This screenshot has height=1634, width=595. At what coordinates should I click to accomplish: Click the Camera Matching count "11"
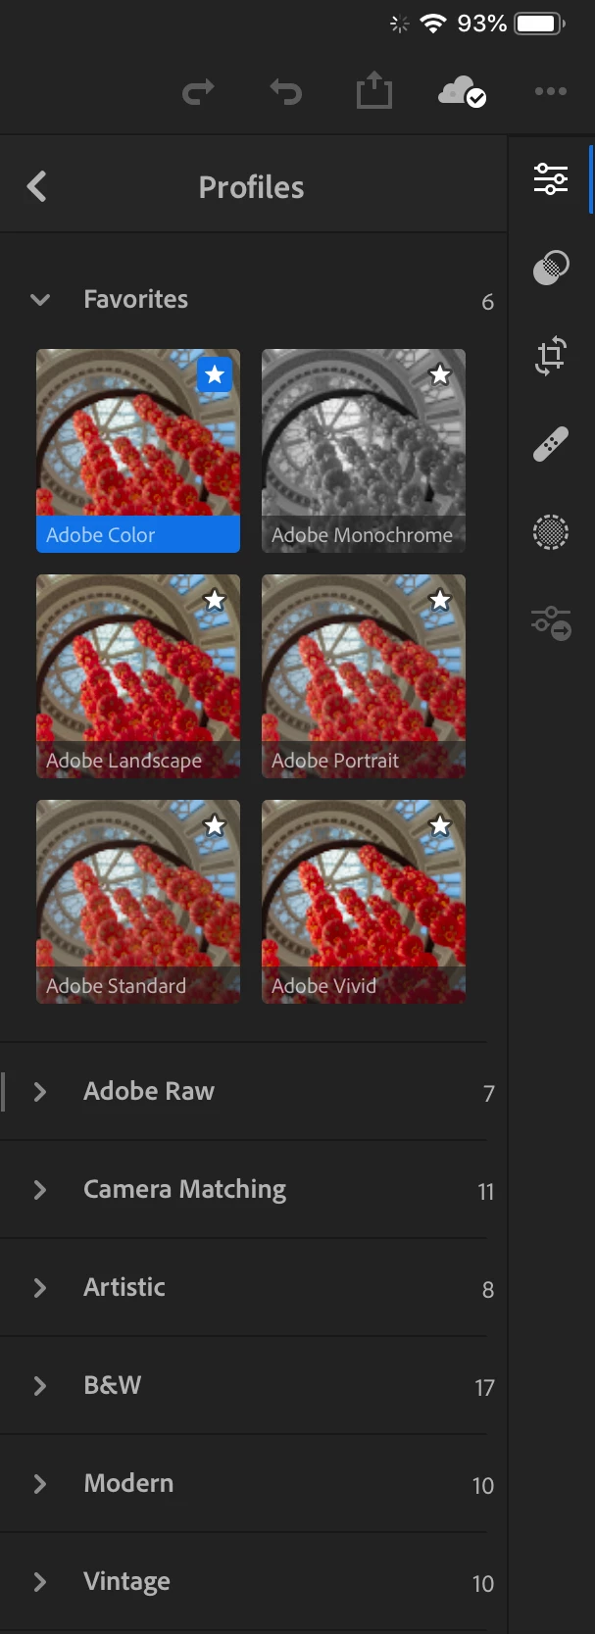click(485, 1191)
